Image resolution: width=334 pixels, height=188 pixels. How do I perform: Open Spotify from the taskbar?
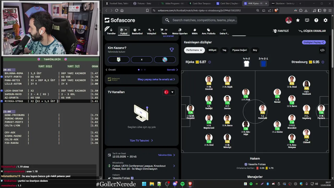pos(182,184)
